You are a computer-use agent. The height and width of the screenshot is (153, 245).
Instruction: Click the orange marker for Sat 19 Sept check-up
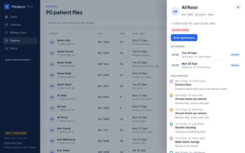pos(171,95)
